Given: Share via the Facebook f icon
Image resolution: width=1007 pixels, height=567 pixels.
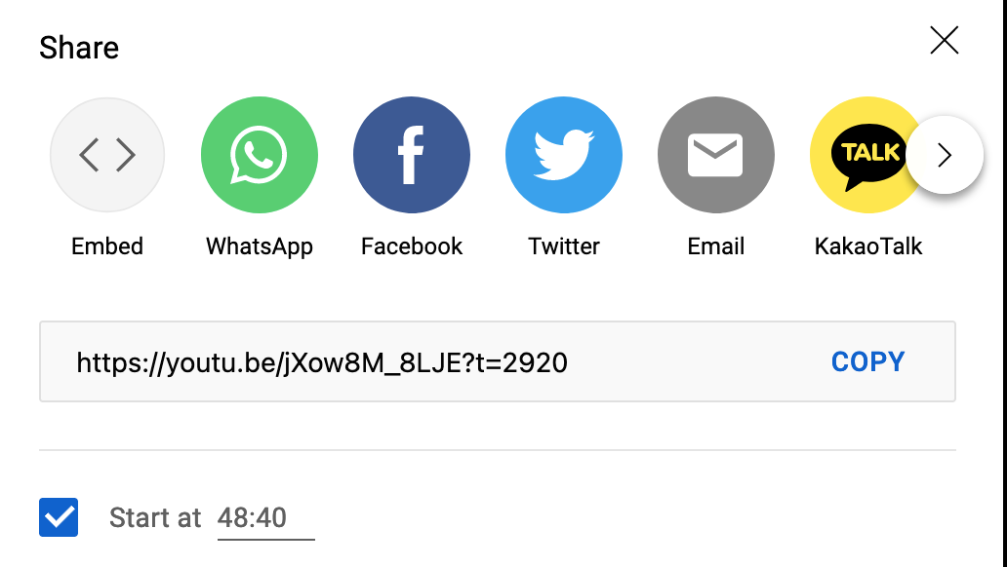Looking at the screenshot, I should pyautogui.click(x=412, y=155).
